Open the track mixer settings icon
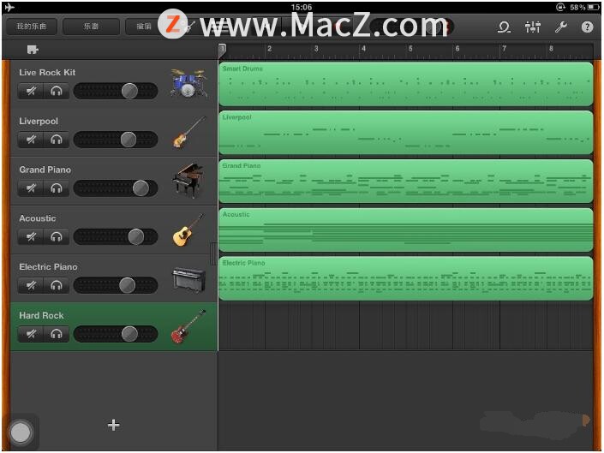 pyautogui.click(x=533, y=27)
